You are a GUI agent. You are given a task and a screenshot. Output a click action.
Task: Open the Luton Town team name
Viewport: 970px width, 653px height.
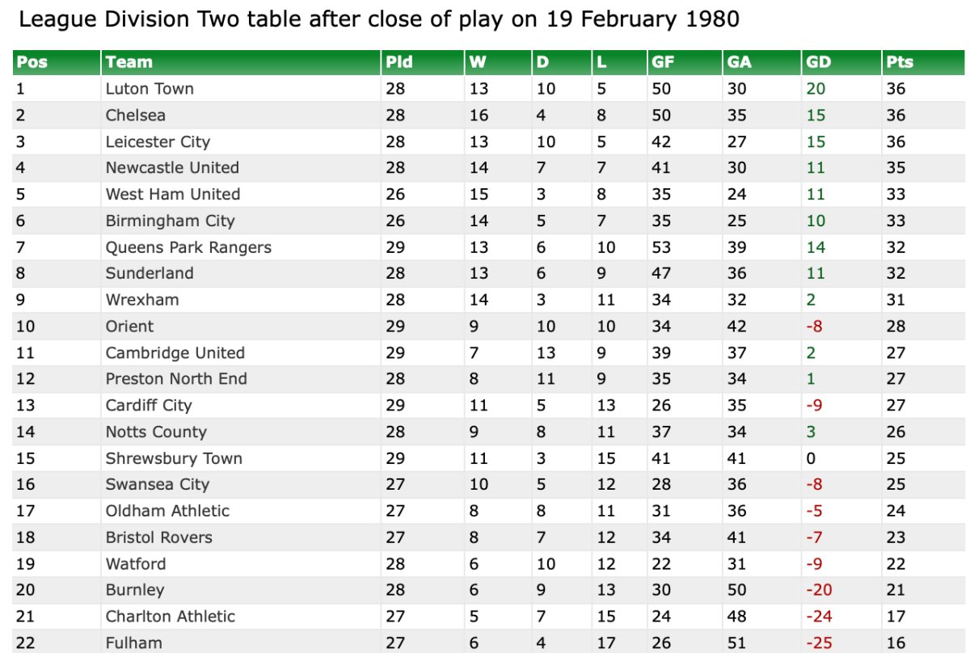[150, 89]
